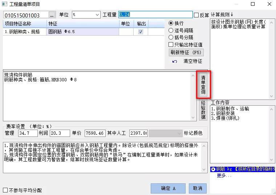Click the 项目特征名称 column header
The height and width of the screenshot is (195, 276).
pyautogui.click(x=25, y=24)
